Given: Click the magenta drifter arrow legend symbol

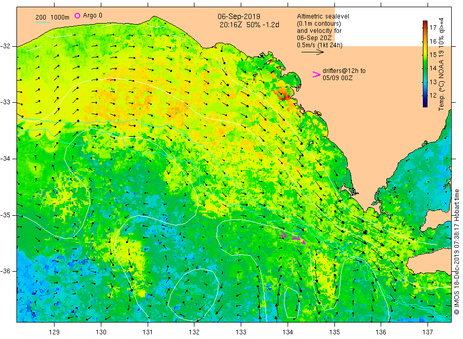Looking at the screenshot, I should tap(316, 74).
